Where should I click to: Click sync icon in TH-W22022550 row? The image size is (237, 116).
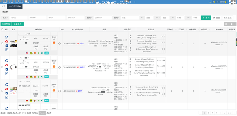[7, 37]
